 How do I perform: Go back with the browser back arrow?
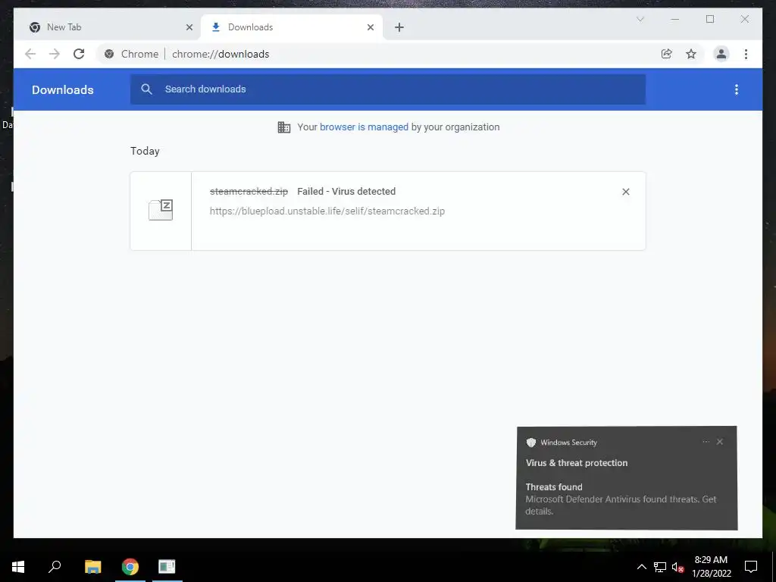(x=30, y=54)
